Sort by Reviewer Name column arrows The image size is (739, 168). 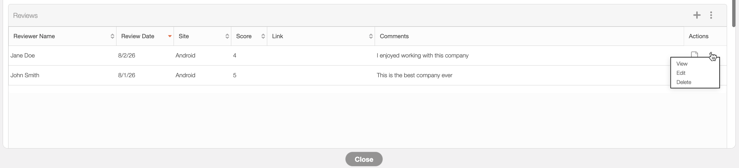coord(112,36)
